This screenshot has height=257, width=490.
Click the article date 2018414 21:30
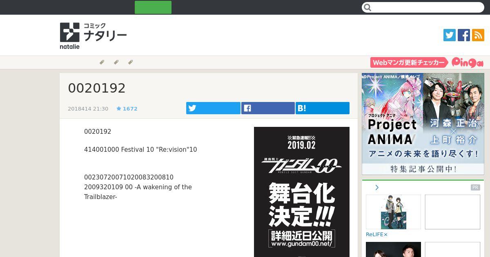tap(88, 109)
